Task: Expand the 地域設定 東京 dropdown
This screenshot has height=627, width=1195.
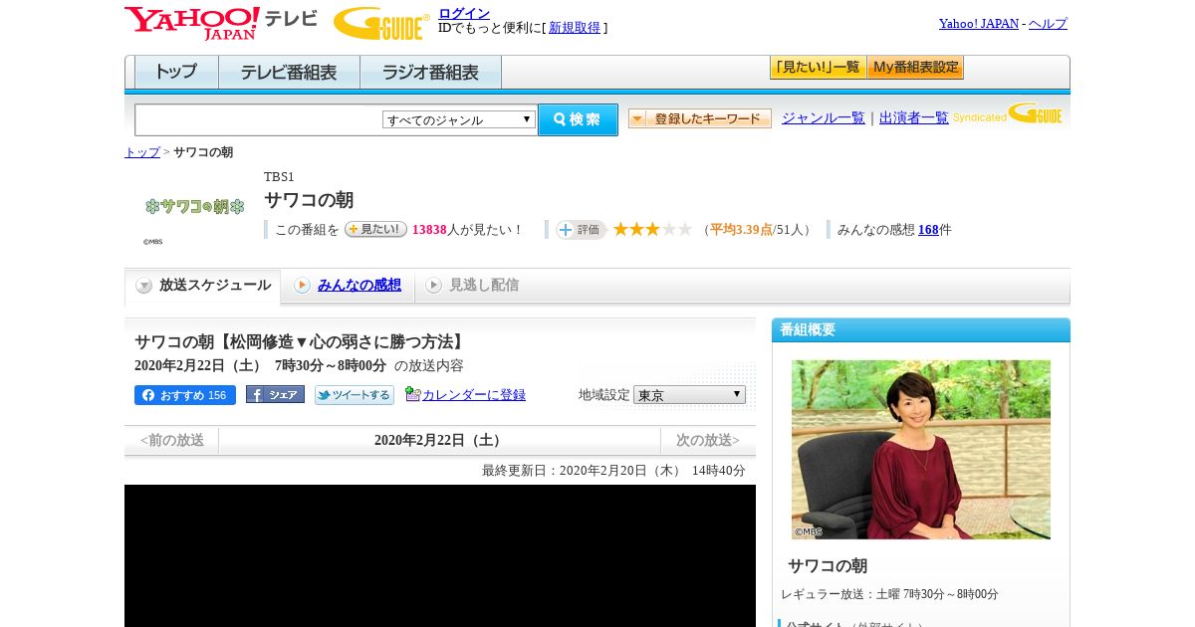Action: coord(689,395)
